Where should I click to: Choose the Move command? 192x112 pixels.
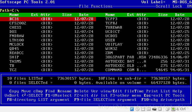click(x=26, y=91)
